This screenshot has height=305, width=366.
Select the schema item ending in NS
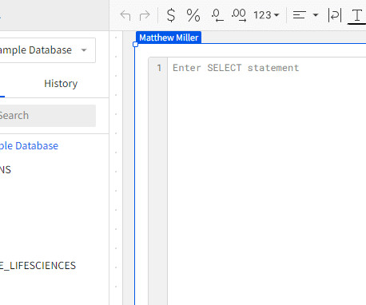6,170
